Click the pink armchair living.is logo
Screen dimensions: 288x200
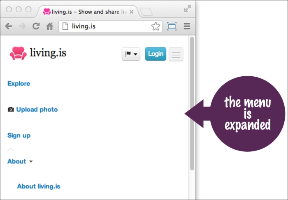(x=18, y=53)
